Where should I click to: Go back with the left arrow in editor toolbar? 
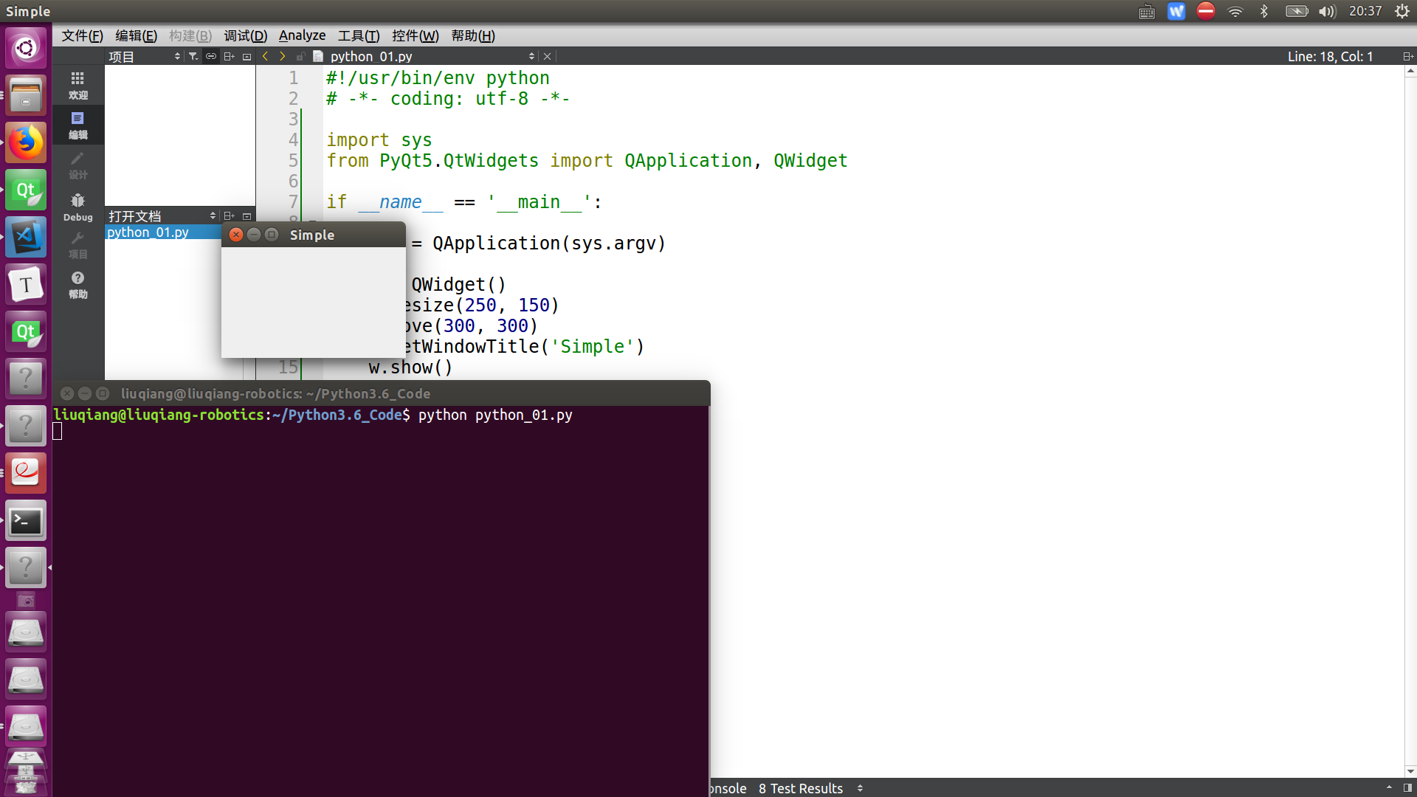click(265, 56)
